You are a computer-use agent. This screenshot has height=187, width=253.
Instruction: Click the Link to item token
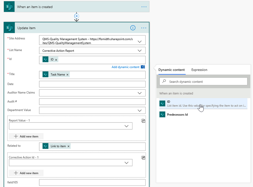pos(56,146)
